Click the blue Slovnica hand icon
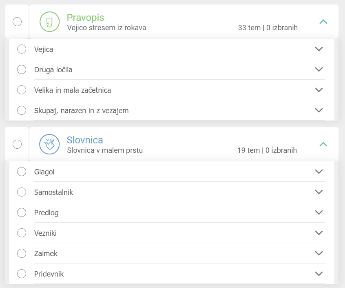Viewport: 345px width, 288px height. pos(50,144)
